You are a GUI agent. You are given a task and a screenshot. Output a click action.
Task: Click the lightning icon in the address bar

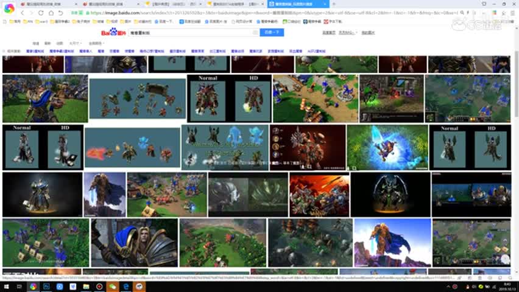coord(468,13)
